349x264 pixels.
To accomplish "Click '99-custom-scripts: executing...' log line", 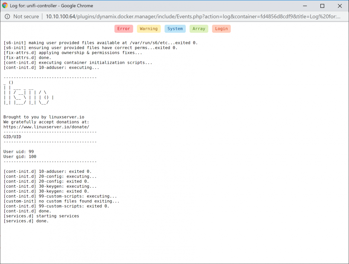I will [x=60, y=196].
